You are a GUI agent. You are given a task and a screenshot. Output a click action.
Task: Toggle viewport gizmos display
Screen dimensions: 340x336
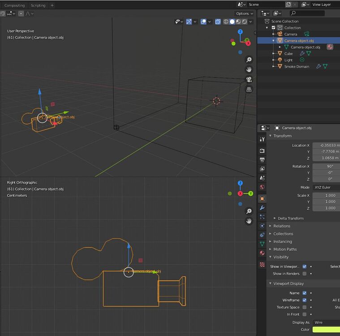189,22
